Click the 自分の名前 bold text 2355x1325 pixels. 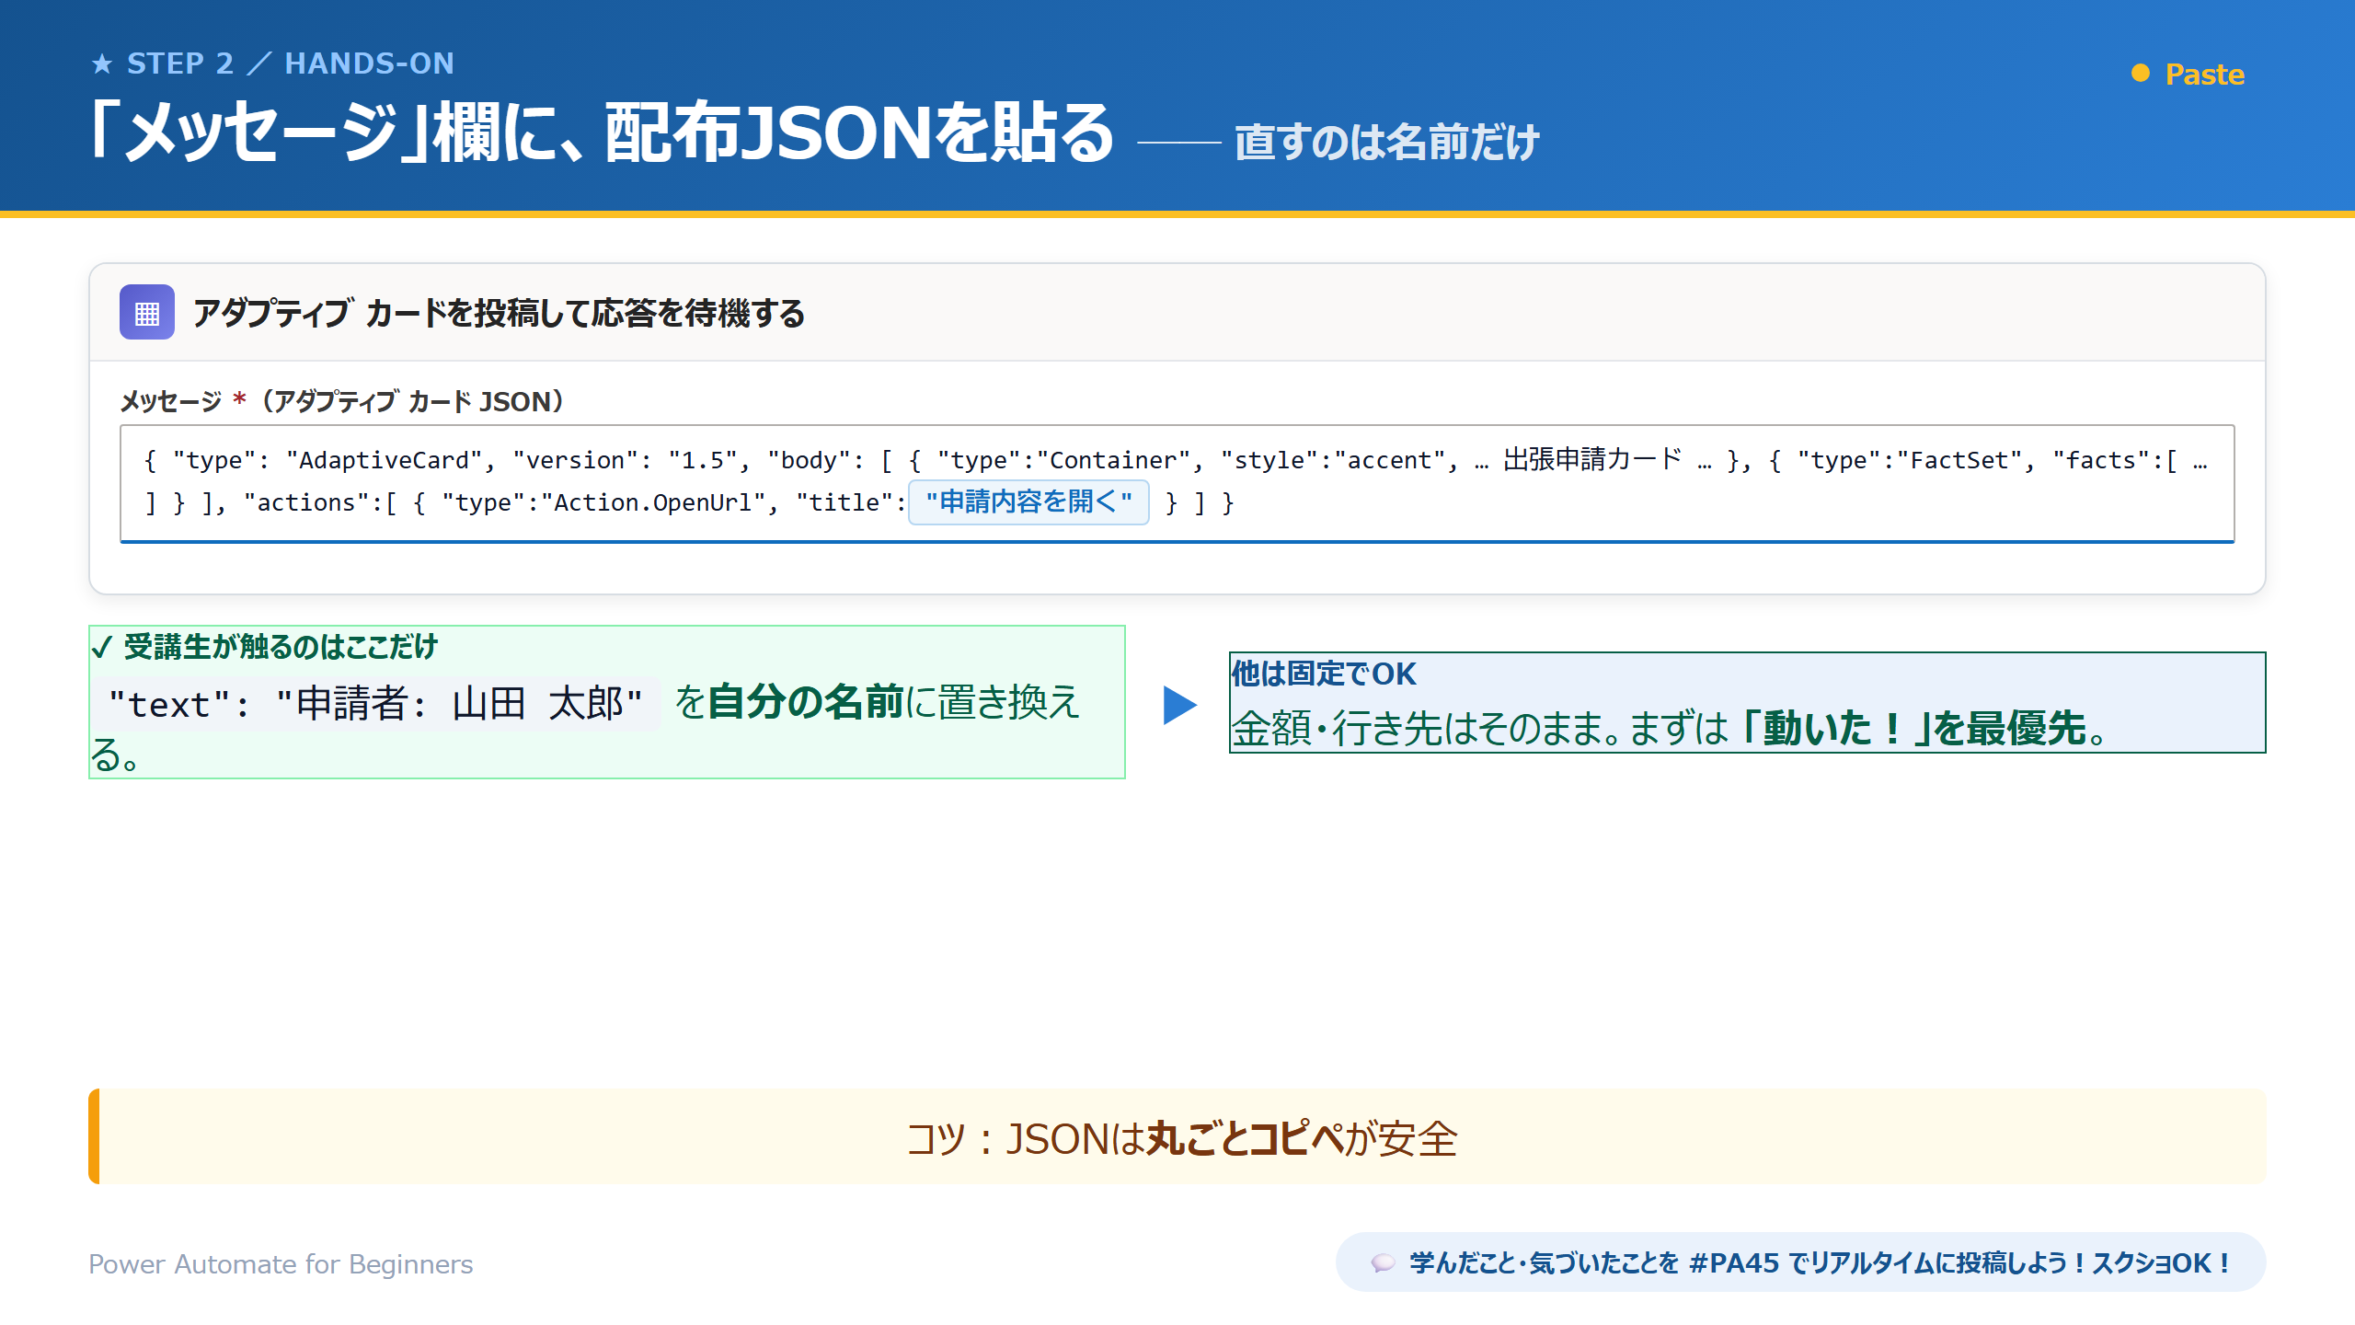(806, 702)
